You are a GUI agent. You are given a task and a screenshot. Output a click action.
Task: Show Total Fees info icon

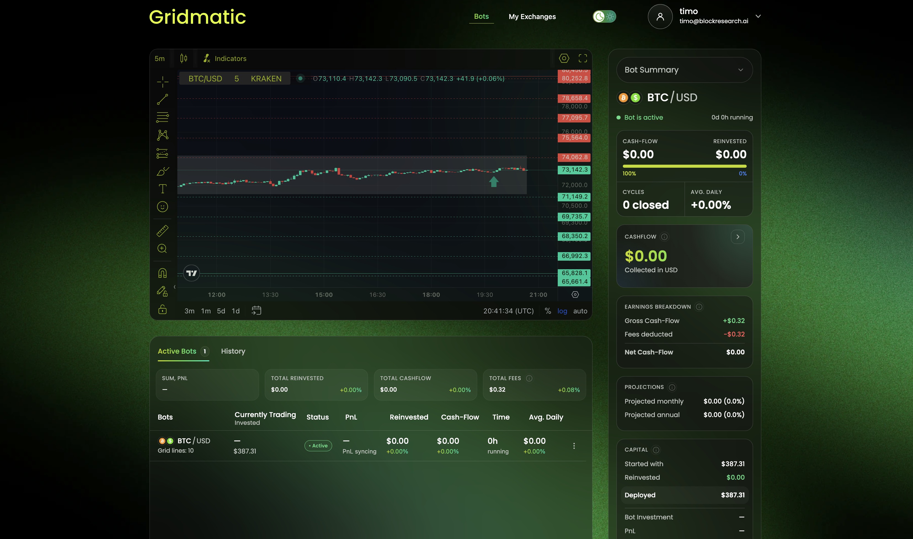tap(529, 378)
